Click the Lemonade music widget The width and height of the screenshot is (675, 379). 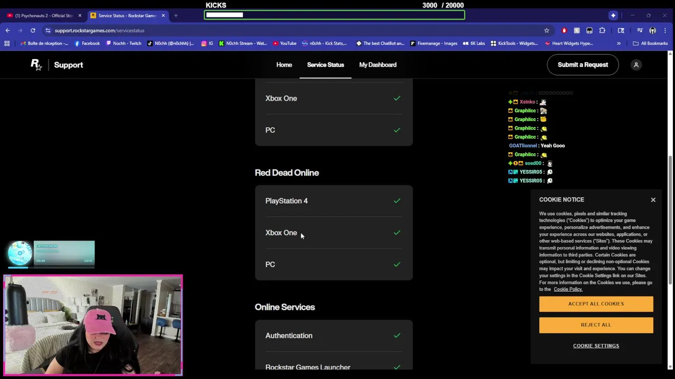click(x=51, y=254)
